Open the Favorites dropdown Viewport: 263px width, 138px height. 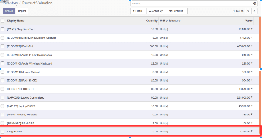pyautogui.click(x=177, y=11)
